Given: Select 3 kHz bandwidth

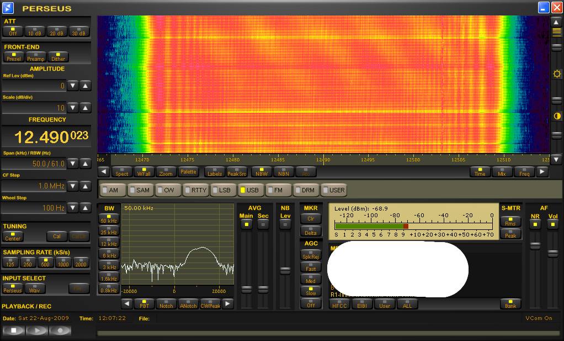Looking at the screenshot, I should pyautogui.click(x=109, y=266).
